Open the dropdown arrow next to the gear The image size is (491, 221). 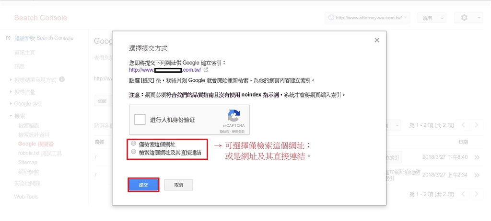479,18
